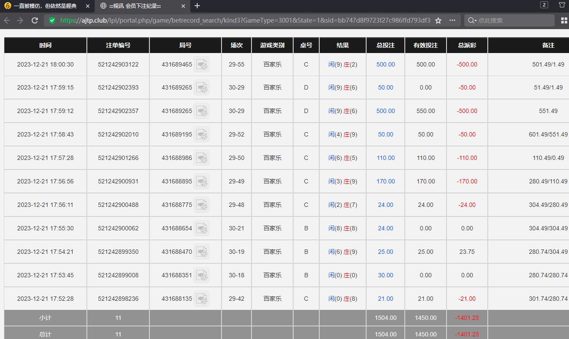Open the 25.00 total bet link

pos(386,252)
